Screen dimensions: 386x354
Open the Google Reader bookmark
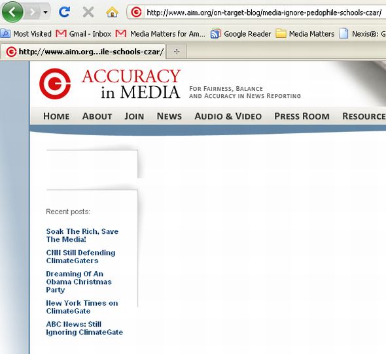tap(241, 34)
